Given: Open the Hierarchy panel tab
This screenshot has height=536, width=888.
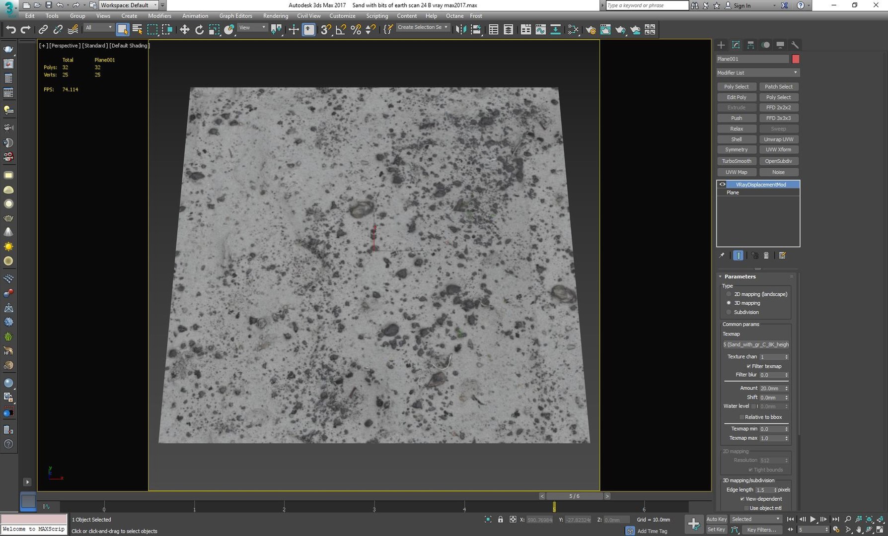Looking at the screenshot, I should pos(750,45).
